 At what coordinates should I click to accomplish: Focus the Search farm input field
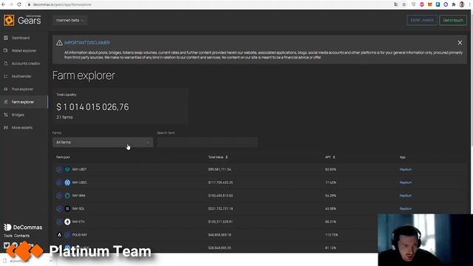pyautogui.click(x=207, y=143)
